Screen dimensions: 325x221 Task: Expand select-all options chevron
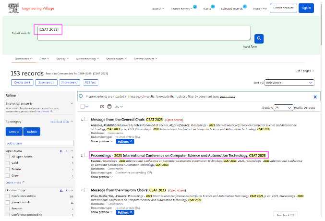pos(87,107)
